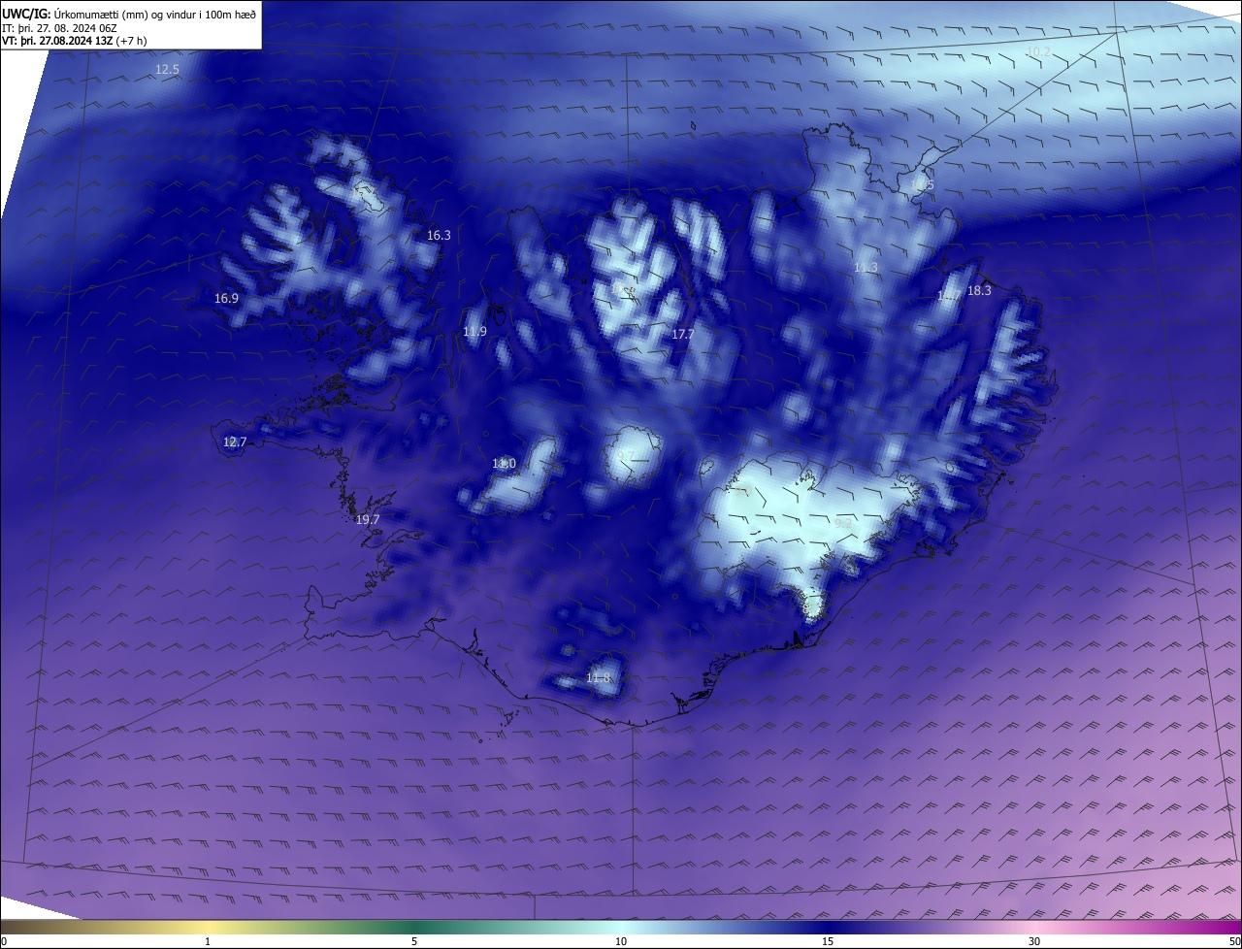Click the 11.9 value label

(x=474, y=332)
